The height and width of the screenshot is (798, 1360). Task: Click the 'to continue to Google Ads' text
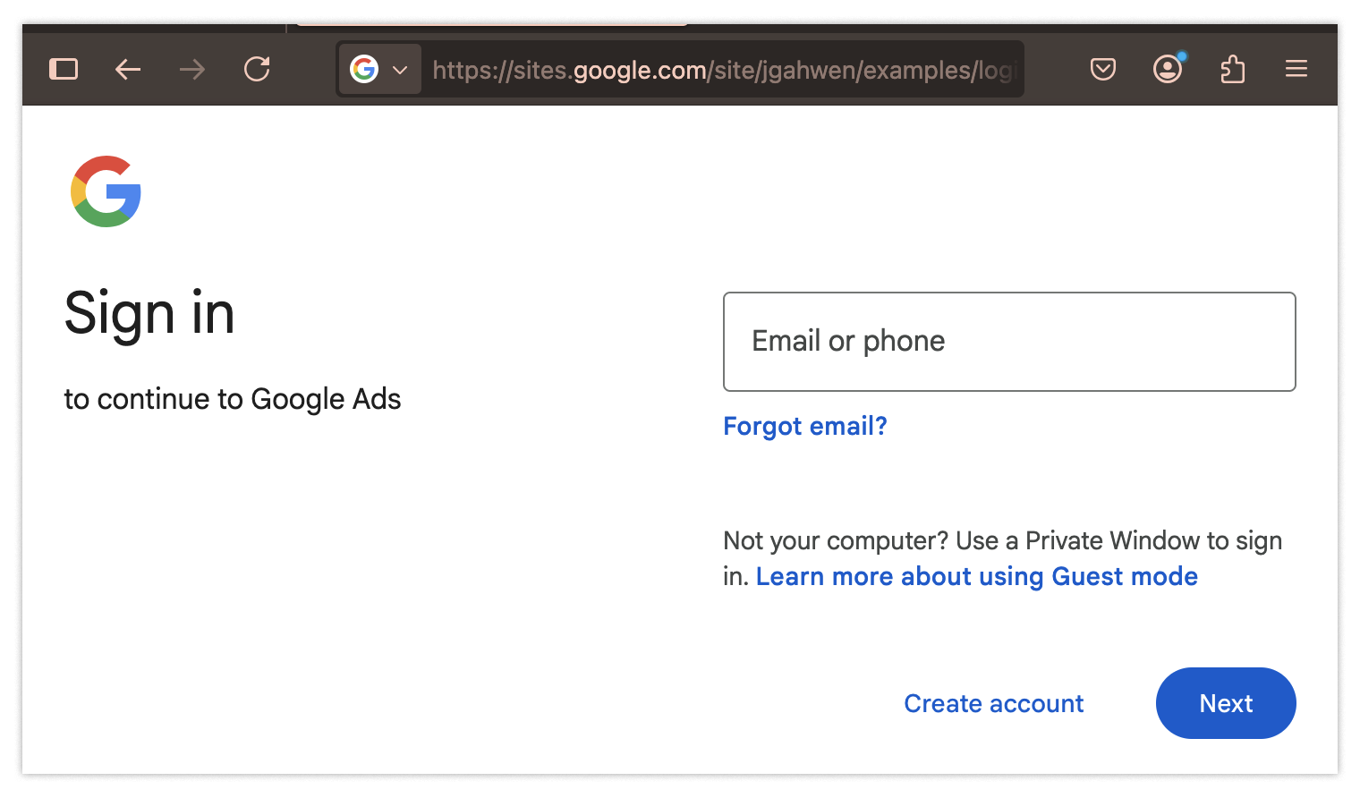pos(233,399)
